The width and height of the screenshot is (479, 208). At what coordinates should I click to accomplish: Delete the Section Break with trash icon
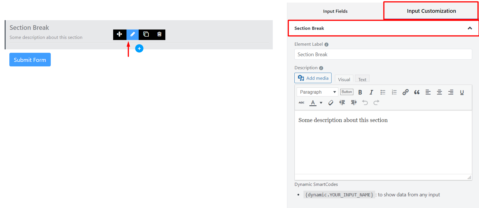point(159,34)
